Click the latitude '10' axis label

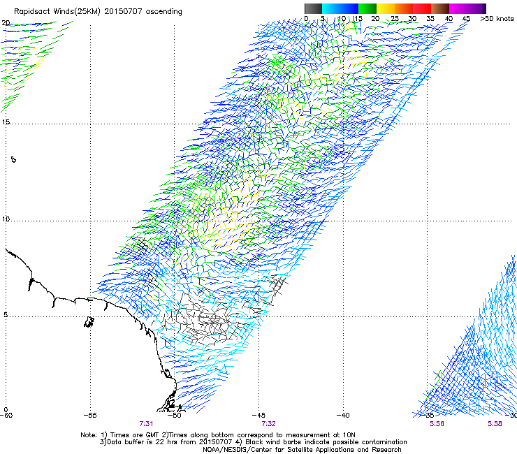6,219
